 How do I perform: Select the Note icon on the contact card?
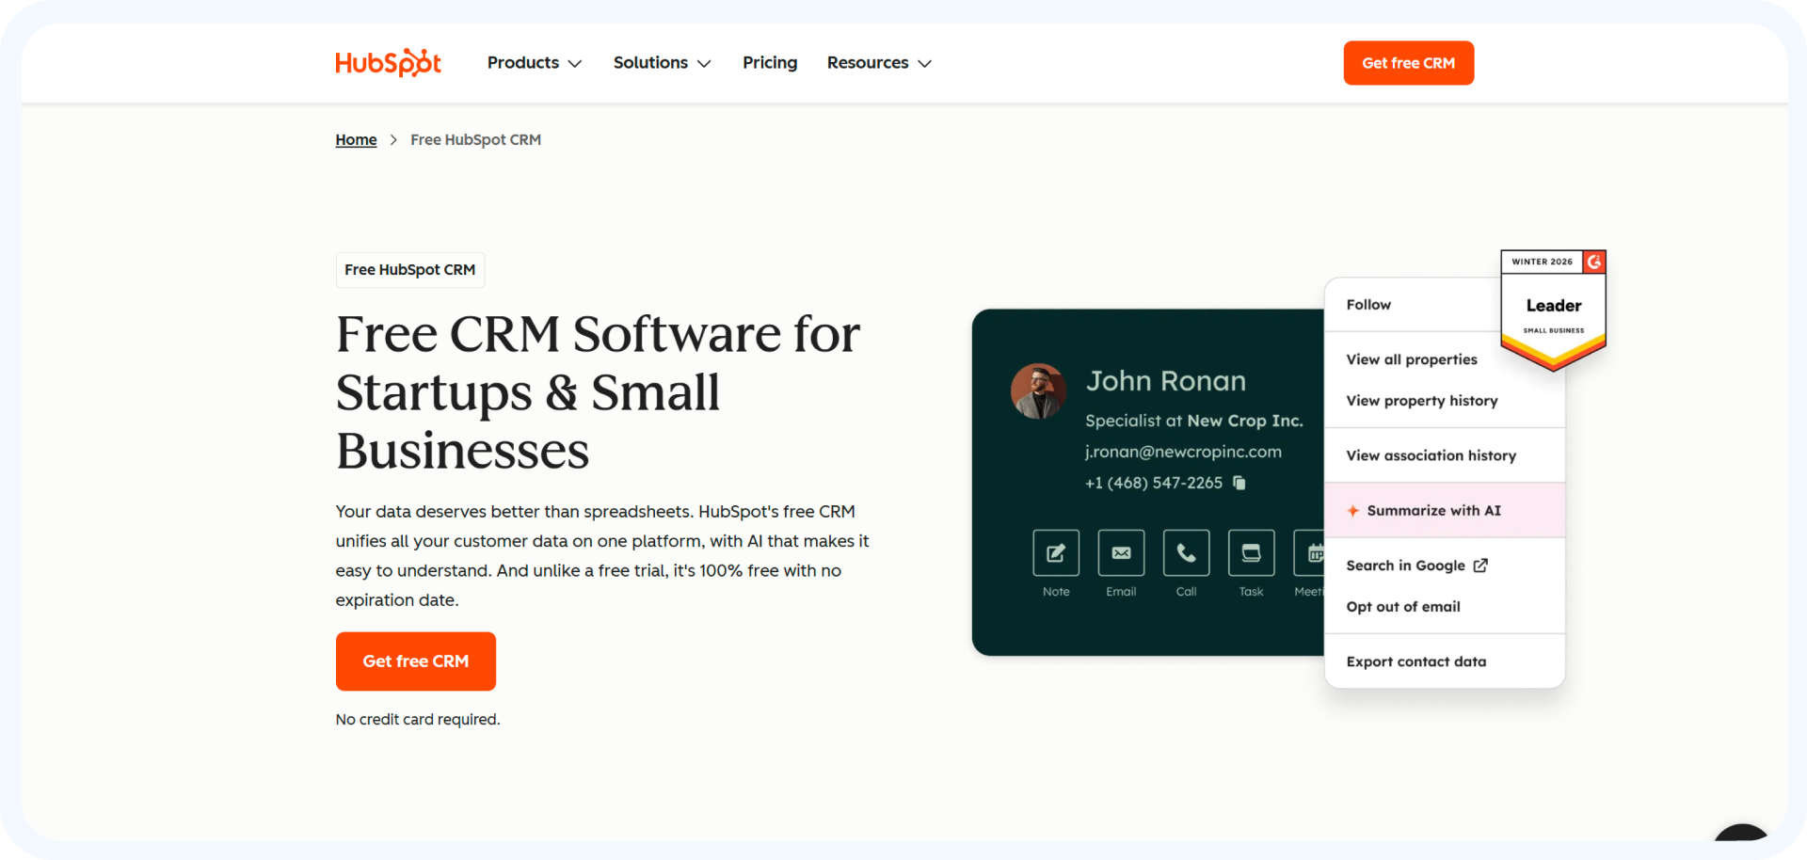click(1055, 553)
